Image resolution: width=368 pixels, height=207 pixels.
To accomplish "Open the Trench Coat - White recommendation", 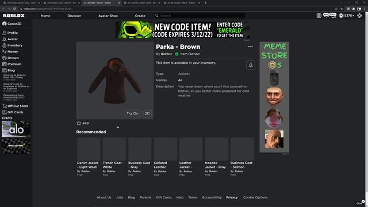I will point(114,157).
